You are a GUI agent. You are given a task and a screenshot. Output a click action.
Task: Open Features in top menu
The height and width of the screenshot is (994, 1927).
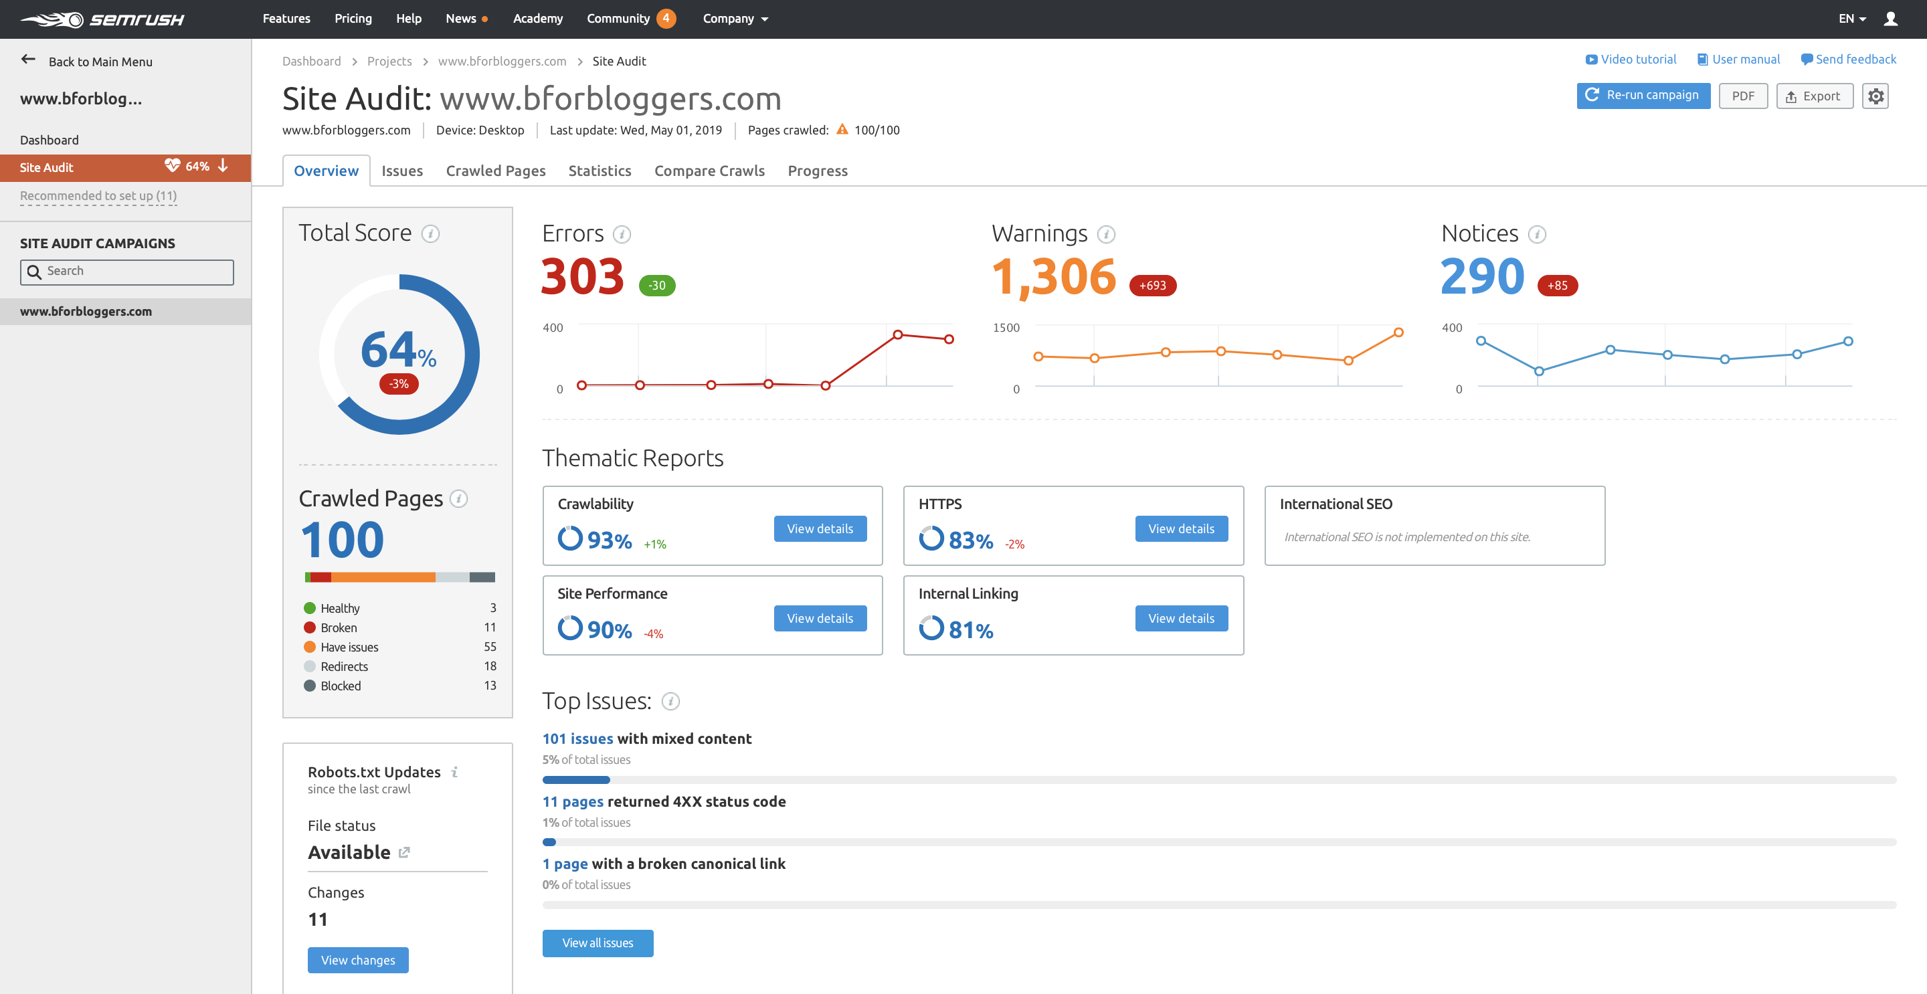click(x=286, y=19)
